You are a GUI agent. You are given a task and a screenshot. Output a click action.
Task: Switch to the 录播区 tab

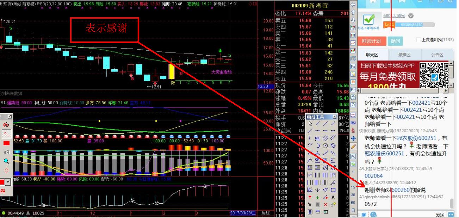click(x=404, y=55)
